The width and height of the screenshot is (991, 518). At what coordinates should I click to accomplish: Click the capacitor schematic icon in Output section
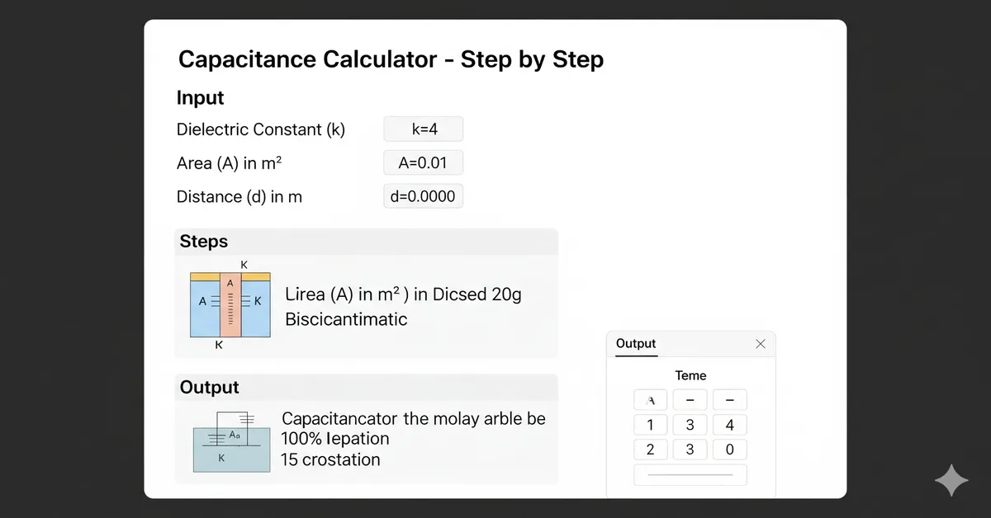(231, 442)
